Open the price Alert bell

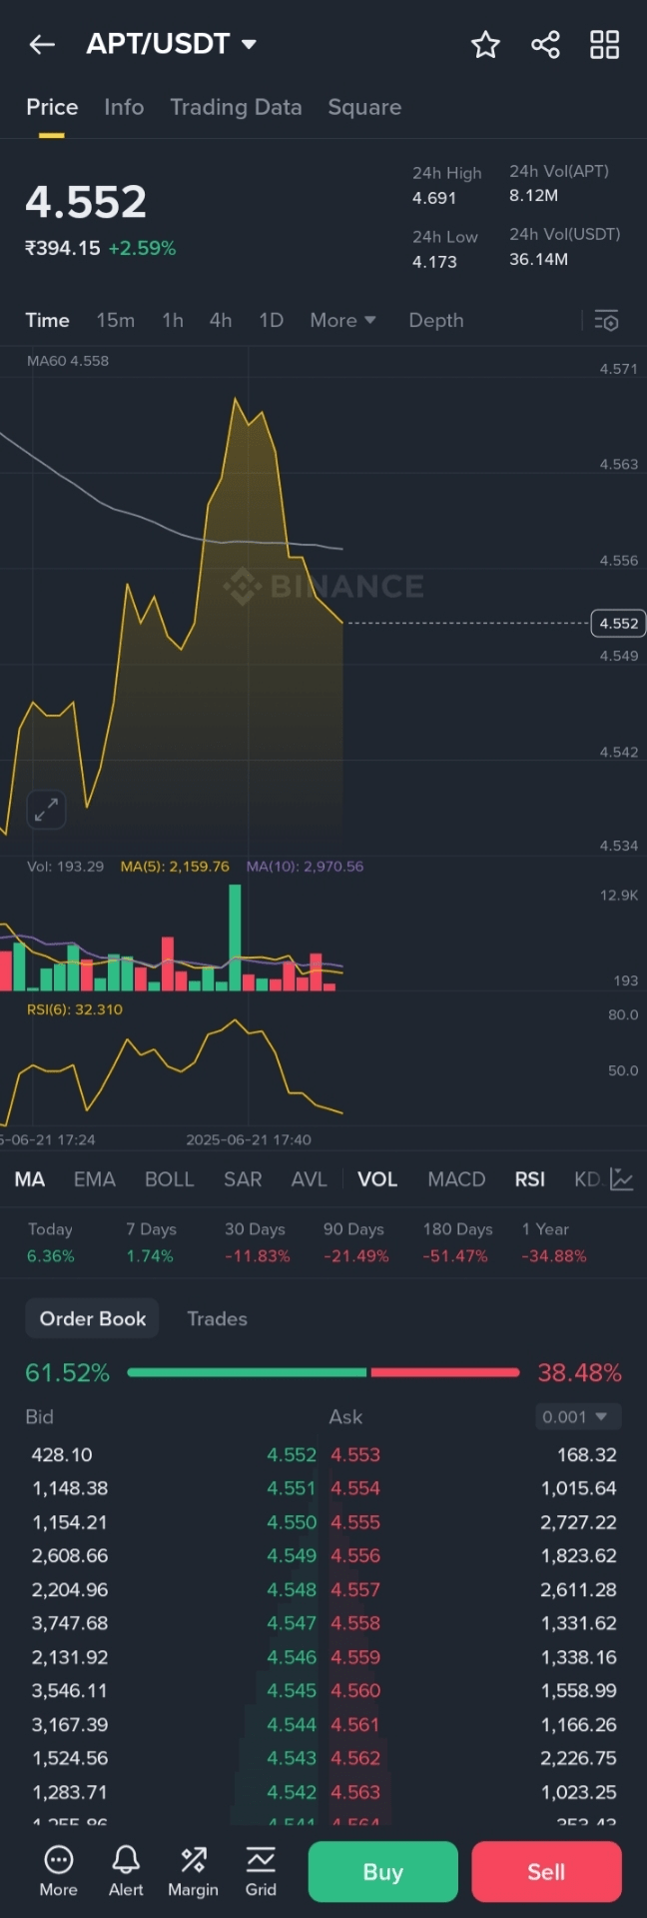(126, 1870)
